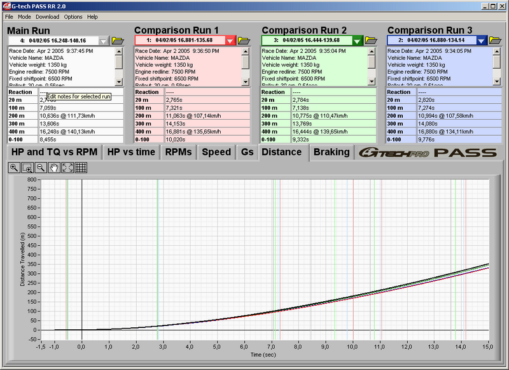509x370 pixels.
Task: Click Comparison Run 1 field 04/02/05 16.881-135.68
Action: 180,40
